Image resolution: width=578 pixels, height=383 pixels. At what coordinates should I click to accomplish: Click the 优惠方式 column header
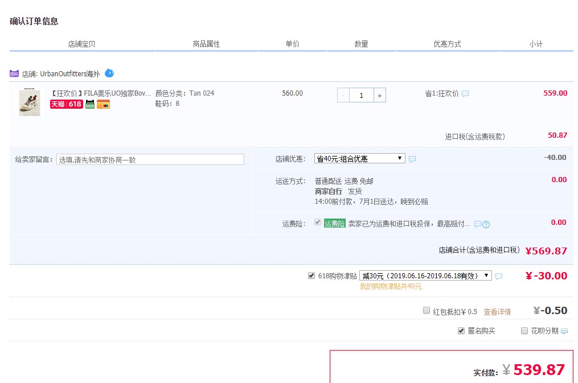click(x=447, y=44)
